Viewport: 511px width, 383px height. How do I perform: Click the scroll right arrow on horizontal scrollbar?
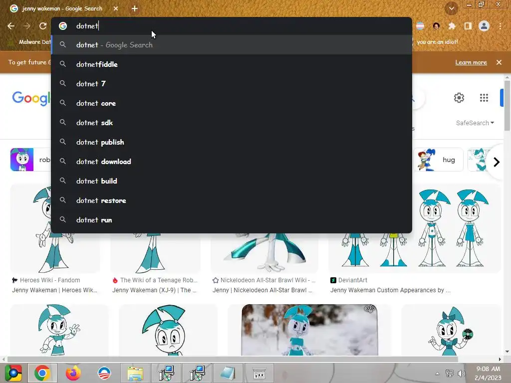(500, 359)
